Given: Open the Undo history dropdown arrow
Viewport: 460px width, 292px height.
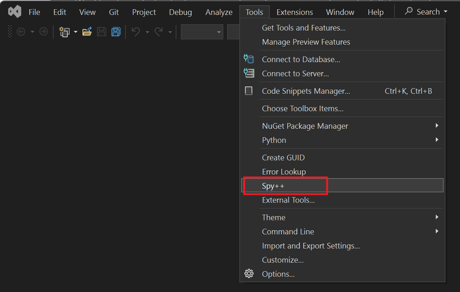Looking at the screenshot, I should pos(147,32).
